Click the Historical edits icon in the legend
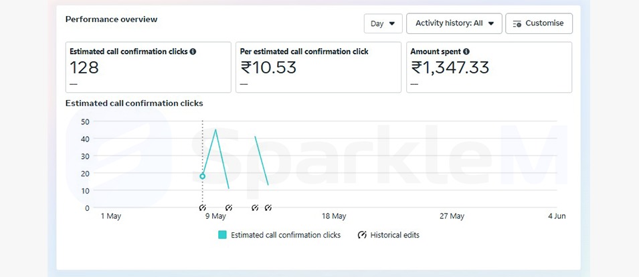Screen dimensions: 639x277 point(362,235)
